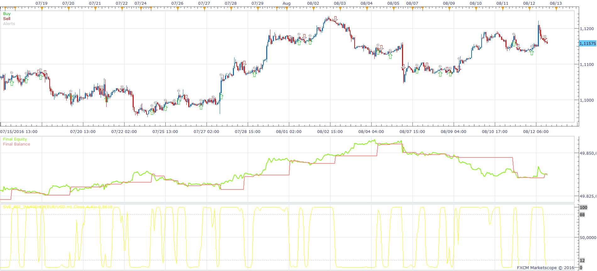The image size is (597, 271).
Task: Click the 08/09 date label on top axis
Action: tap(449, 3)
